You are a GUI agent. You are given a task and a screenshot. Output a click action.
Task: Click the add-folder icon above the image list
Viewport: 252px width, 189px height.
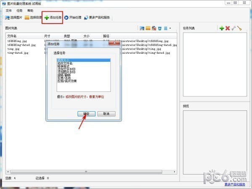pyautogui.click(x=148, y=28)
